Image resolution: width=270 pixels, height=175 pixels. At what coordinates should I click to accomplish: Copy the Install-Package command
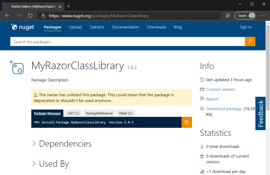coord(187,122)
